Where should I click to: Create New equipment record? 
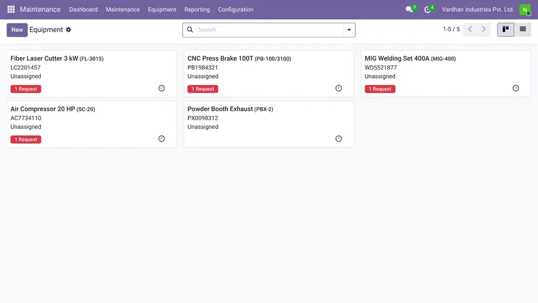(17, 30)
